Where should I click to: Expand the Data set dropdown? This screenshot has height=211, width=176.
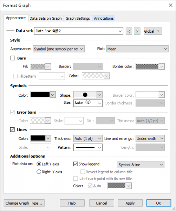[x=79, y=31]
